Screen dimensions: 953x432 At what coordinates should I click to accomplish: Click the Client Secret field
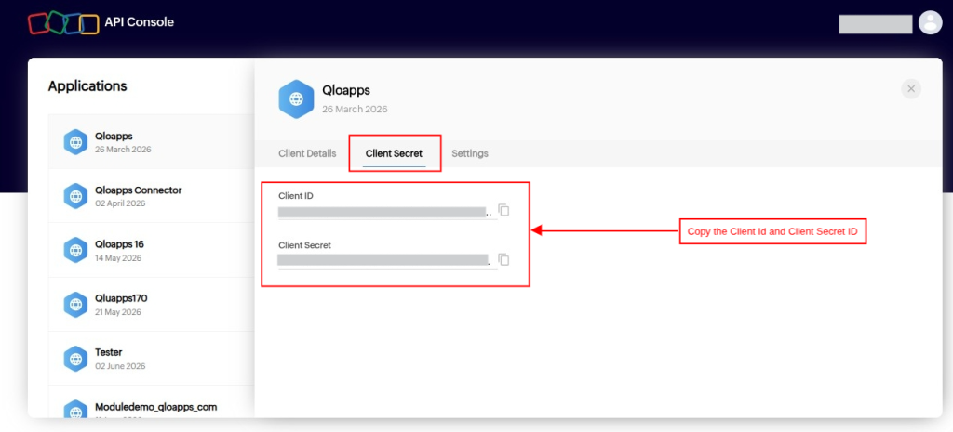(384, 260)
